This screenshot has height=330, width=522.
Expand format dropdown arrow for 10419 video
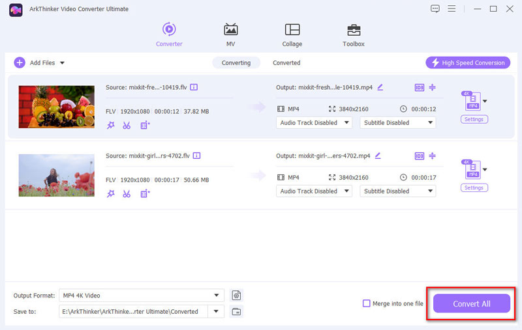tap(485, 102)
